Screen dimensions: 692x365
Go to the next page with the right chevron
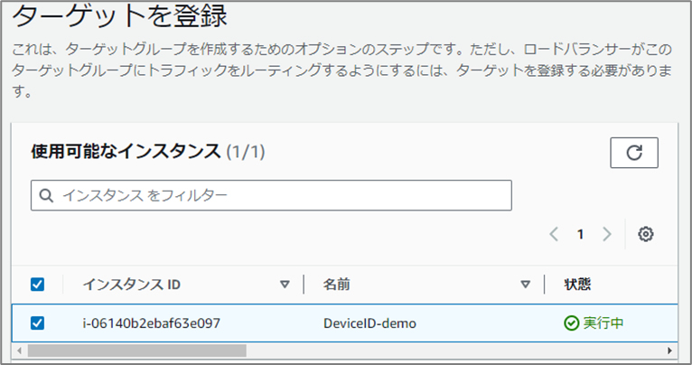point(607,234)
